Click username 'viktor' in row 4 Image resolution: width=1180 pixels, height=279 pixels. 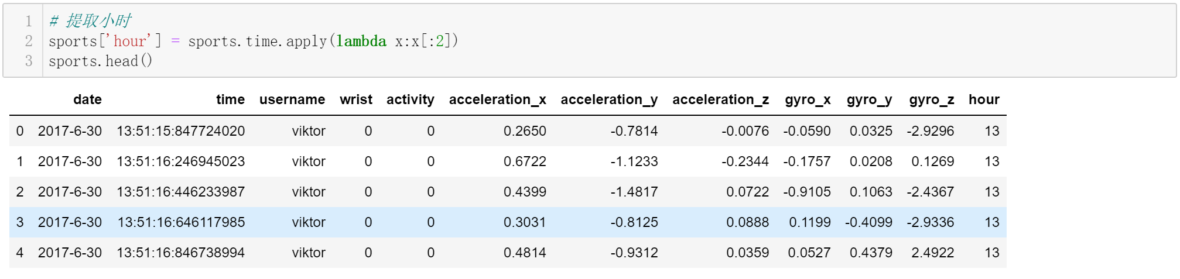click(309, 253)
